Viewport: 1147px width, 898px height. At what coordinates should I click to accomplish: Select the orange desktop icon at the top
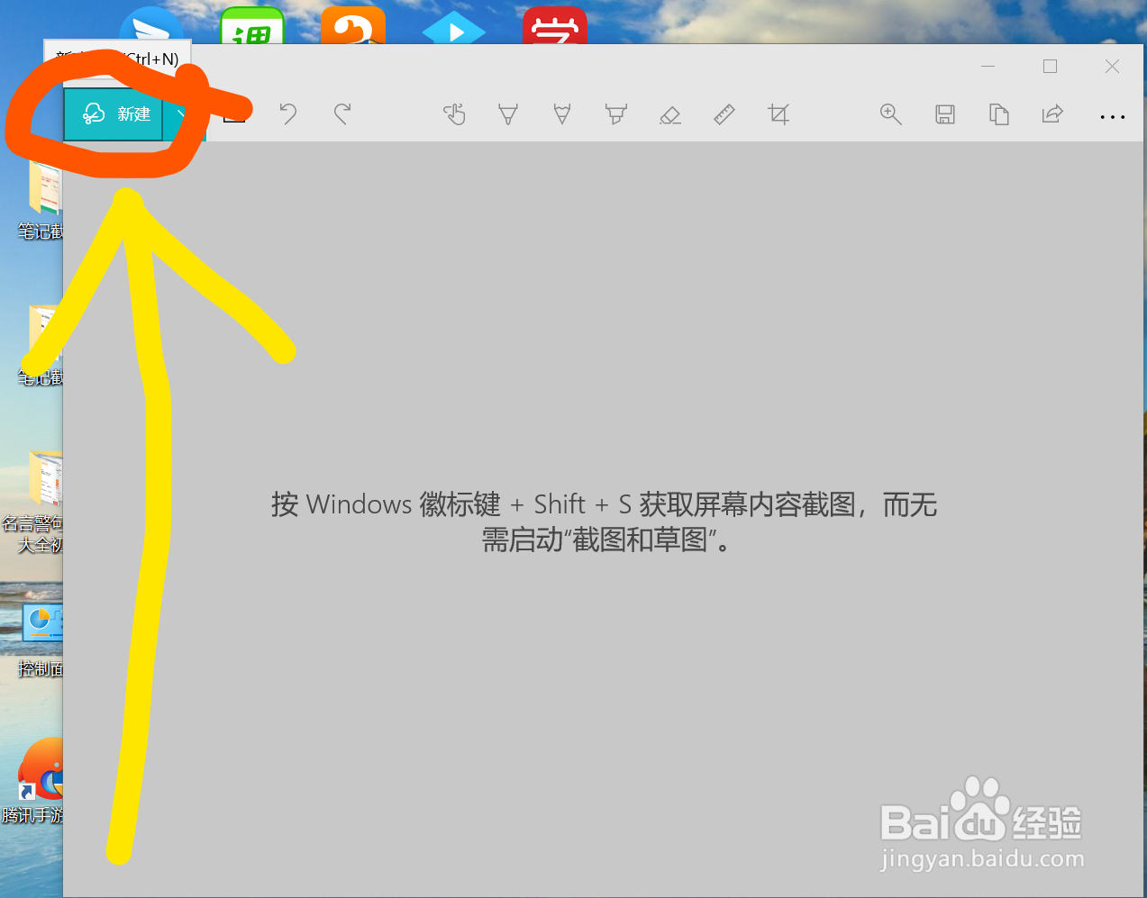353,25
